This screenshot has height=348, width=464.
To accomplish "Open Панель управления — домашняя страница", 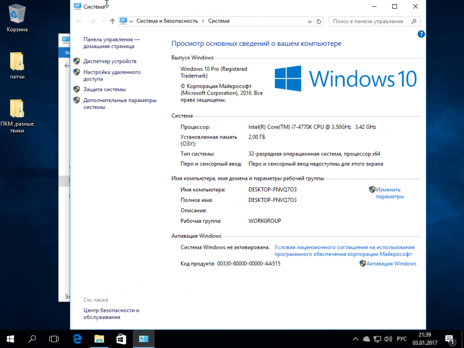I will tap(111, 42).
